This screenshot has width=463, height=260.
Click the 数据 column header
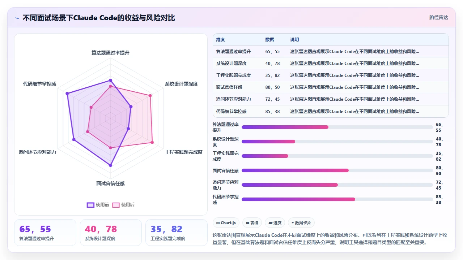tap(269, 40)
